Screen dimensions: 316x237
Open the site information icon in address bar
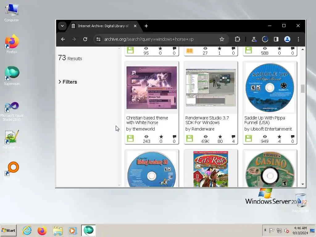point(98,39)
